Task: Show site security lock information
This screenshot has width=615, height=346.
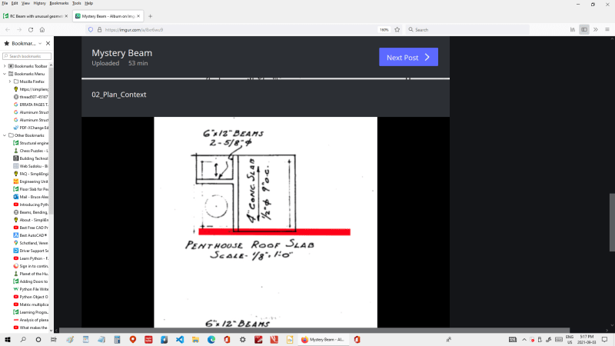Action: click(x=99, y=30)
